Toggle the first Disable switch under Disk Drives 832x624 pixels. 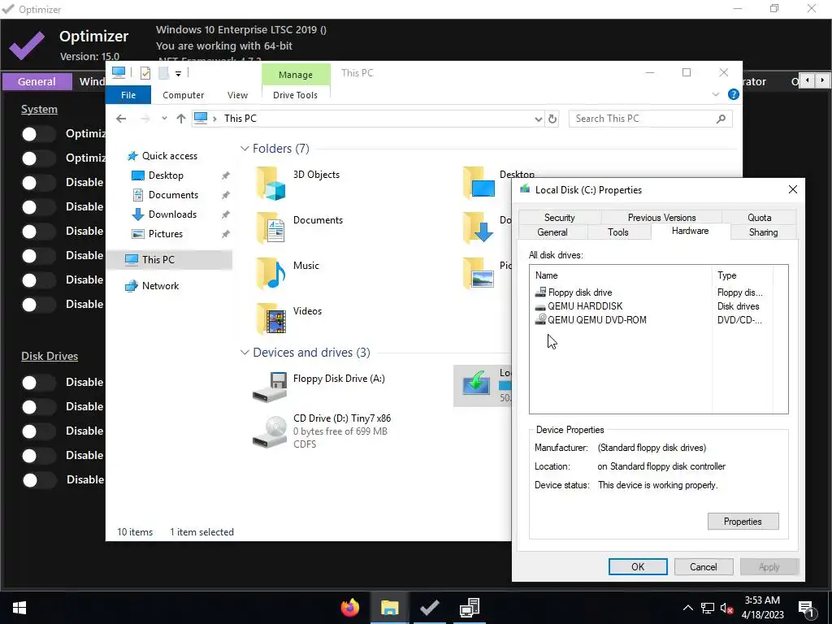click(x=38, y=383)
